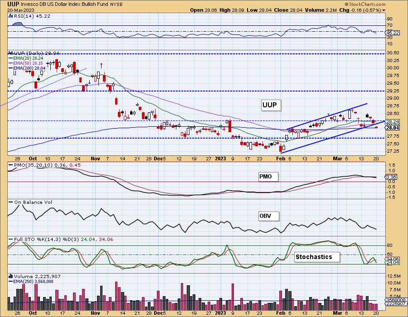Click the OBV annotation box
Viewport: 408px width, 317px height.
coord(268,216)
